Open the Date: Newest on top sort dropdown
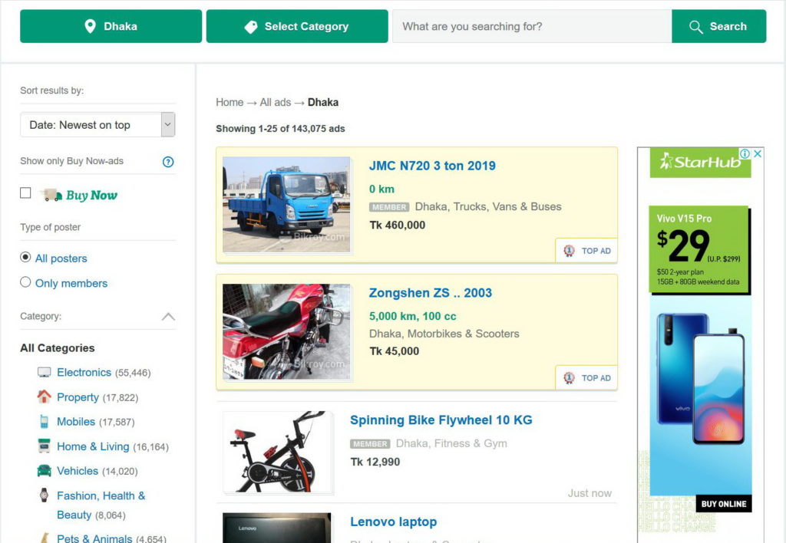The image size is (786, 543). (x=97, y=123)
